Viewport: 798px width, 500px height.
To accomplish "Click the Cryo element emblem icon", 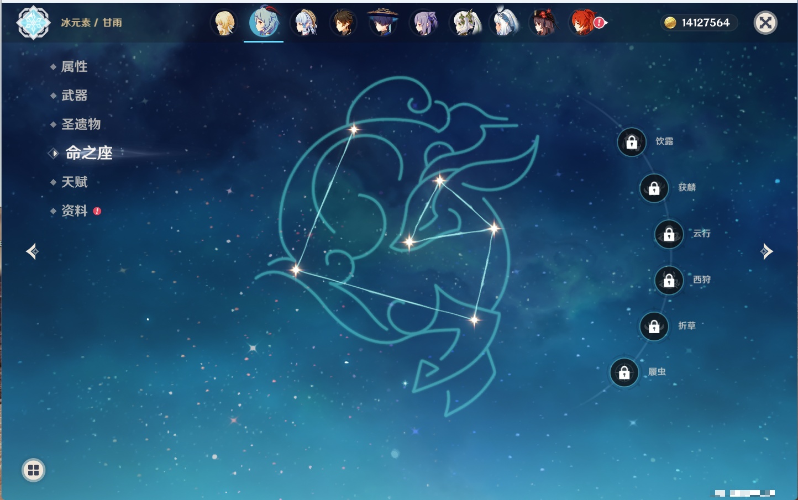I will [x=33, y=23].
